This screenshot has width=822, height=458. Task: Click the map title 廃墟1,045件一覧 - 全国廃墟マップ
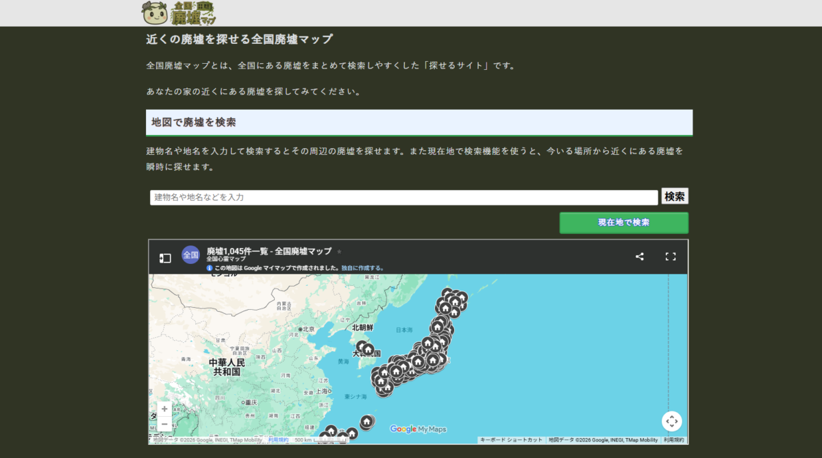coord(269,251)
